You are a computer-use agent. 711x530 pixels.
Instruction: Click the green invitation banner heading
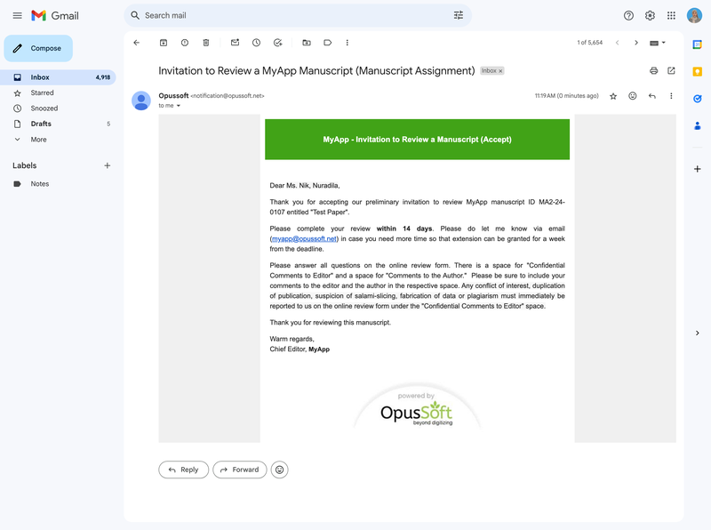[417, 140]
